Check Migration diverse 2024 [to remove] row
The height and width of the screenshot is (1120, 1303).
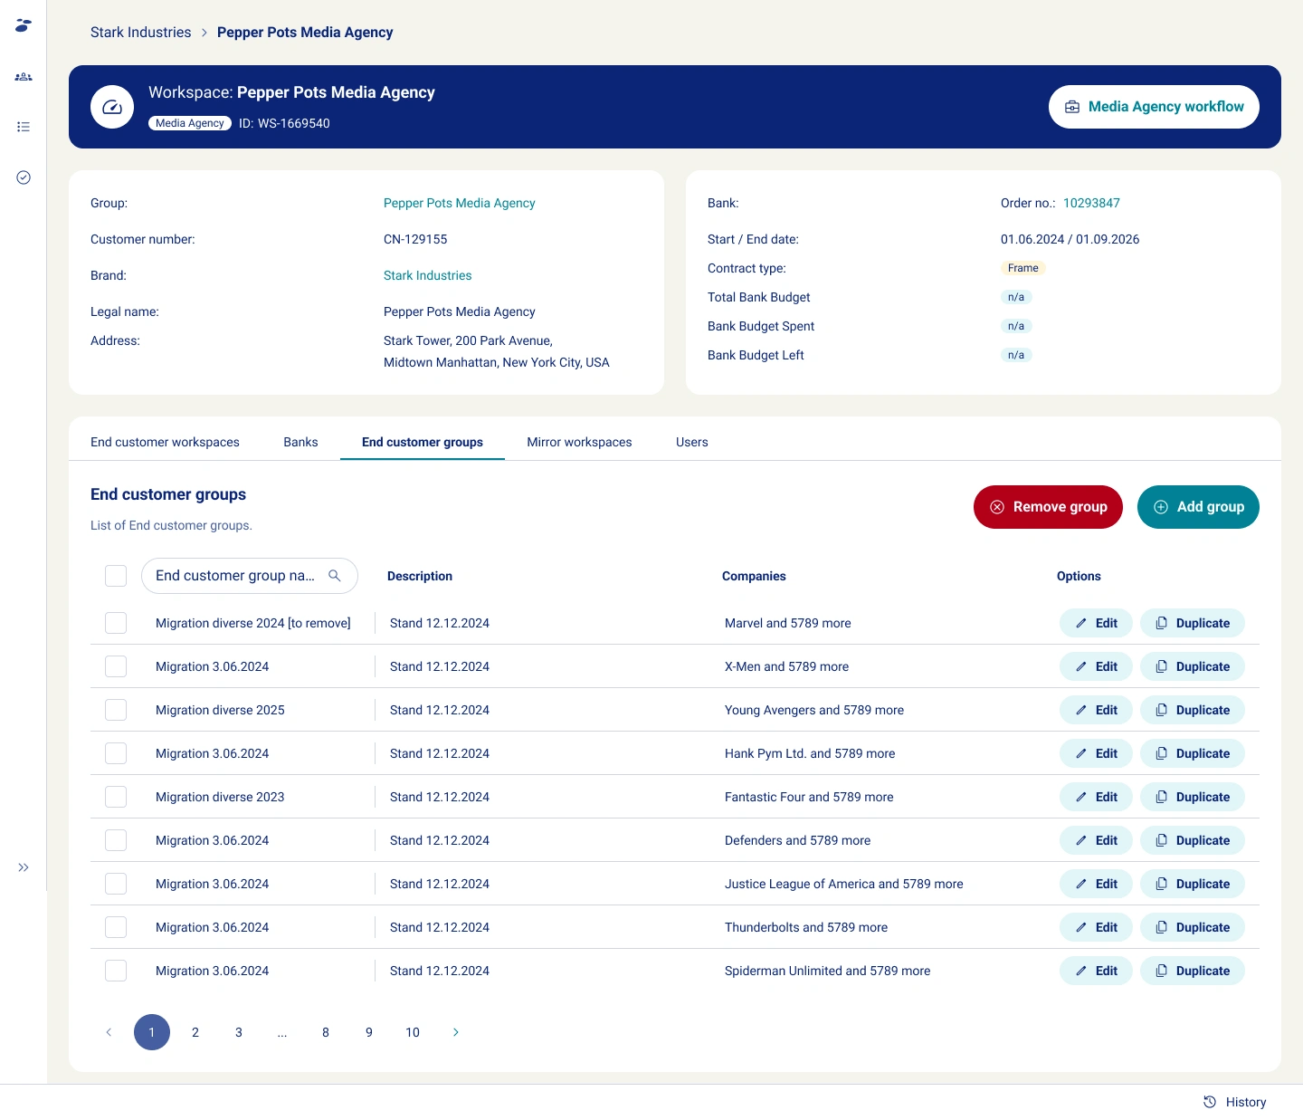[116, 623]
